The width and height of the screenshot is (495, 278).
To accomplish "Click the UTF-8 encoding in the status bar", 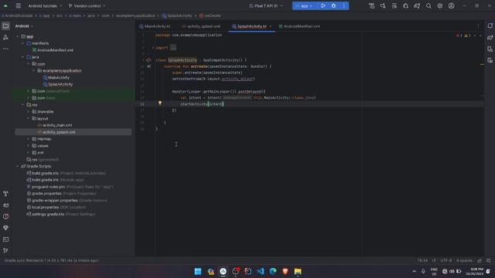I will pyautogui.click(x=445, y=260).
